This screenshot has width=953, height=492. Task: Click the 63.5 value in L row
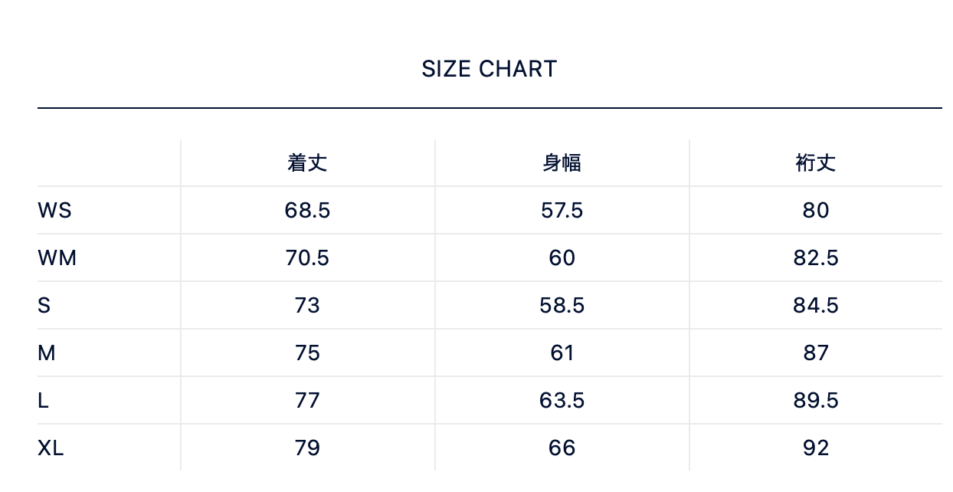pos(562,400)
